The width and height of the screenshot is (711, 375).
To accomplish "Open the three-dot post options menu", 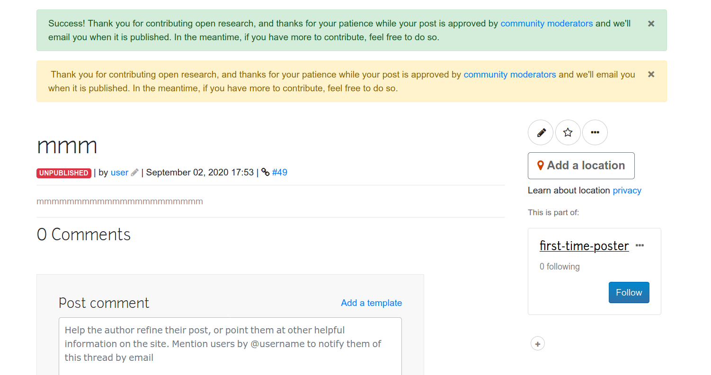I will 595,133.
